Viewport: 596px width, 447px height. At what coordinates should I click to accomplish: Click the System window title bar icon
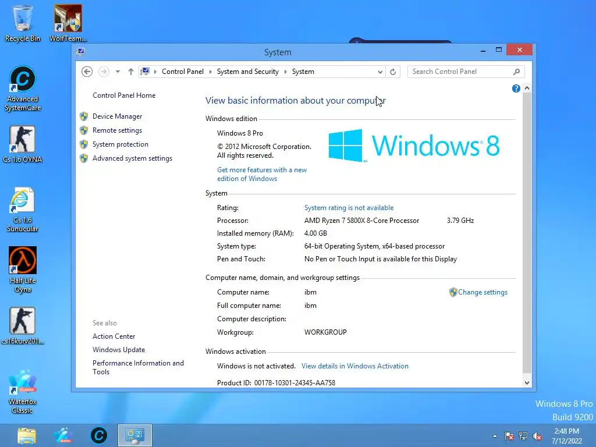pyautogui.click(x=80, y=52)
